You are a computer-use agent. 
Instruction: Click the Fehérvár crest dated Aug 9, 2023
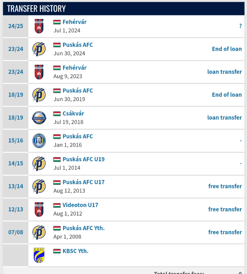(39, 72)
